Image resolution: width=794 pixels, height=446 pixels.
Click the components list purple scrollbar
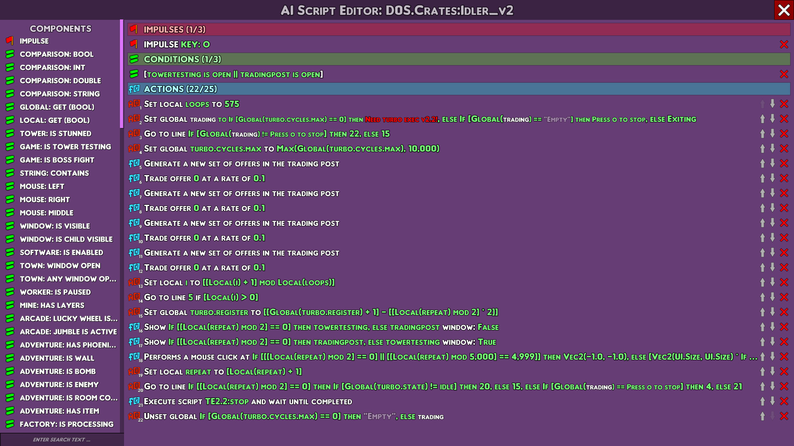[122, 74]
